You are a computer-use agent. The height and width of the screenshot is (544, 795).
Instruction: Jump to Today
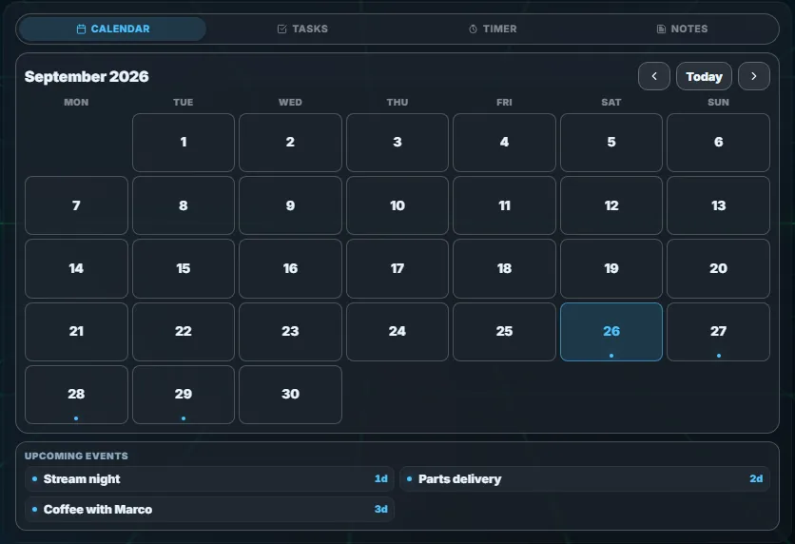(x=704, y=76)
